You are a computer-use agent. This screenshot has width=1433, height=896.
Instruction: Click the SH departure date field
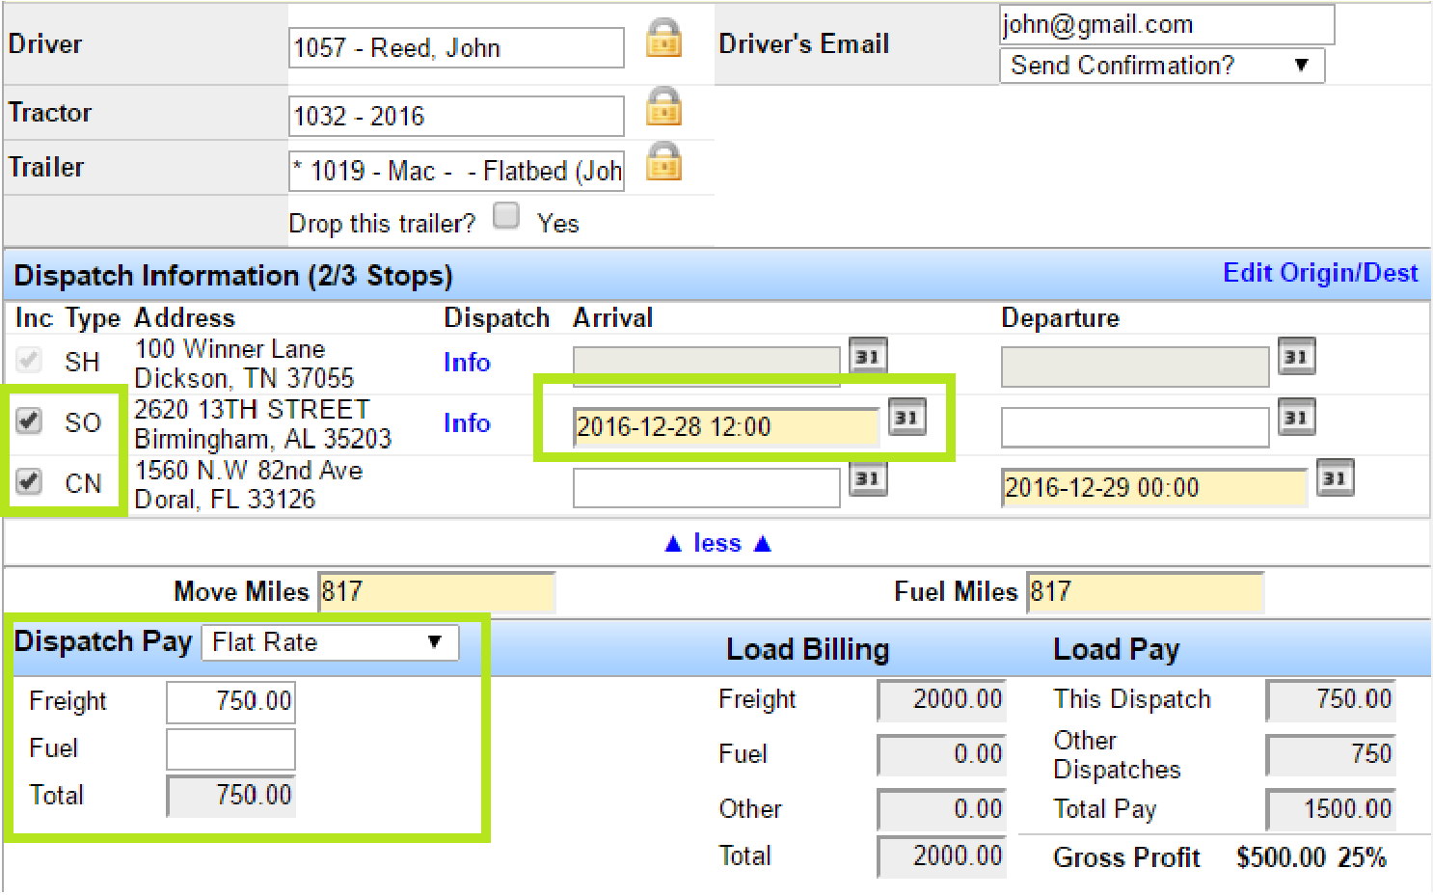click(1135, 367)
